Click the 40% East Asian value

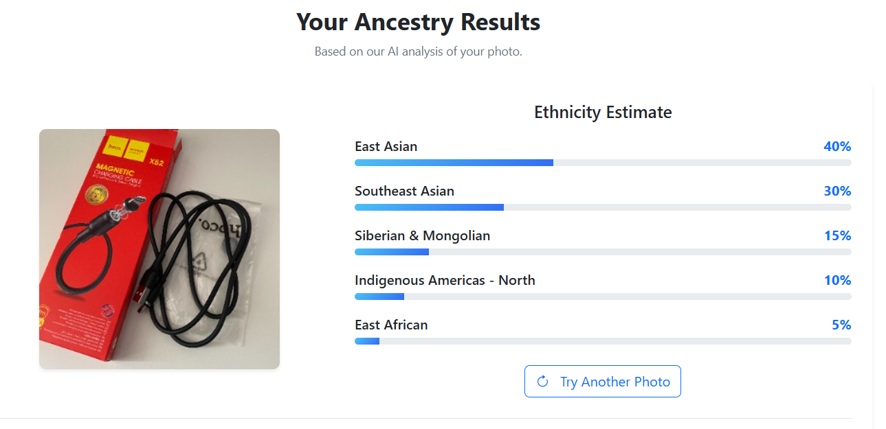[x=837, y=146]
